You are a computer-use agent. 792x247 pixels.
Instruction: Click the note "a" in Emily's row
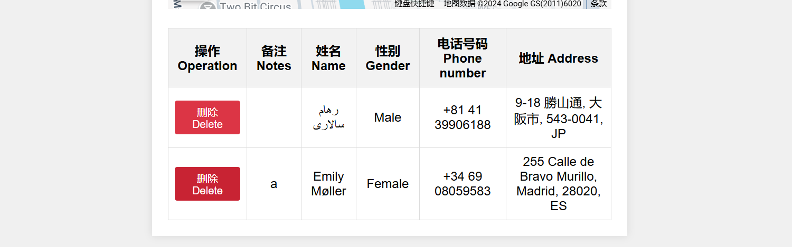[274, 184]
